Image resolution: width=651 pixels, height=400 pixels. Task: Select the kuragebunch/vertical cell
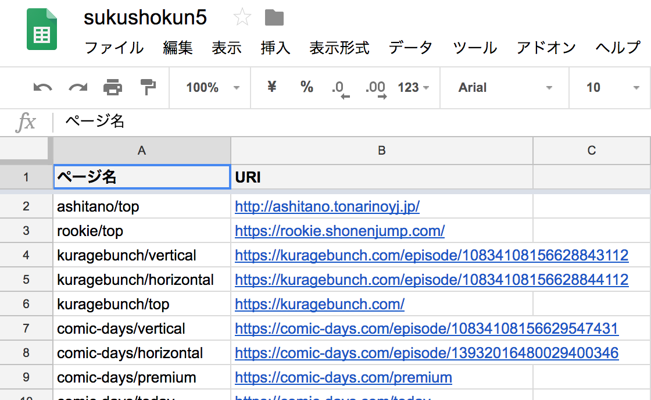(142, 255)
